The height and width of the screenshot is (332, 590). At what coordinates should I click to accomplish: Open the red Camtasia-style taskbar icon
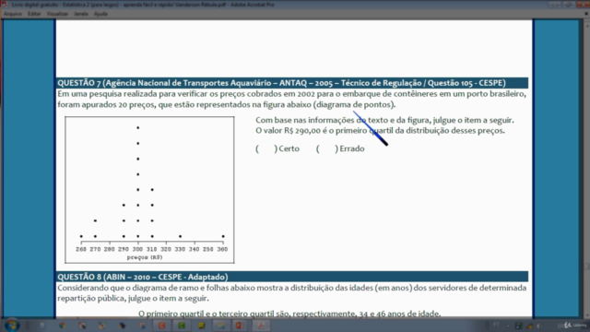click(x=162, y=326)
